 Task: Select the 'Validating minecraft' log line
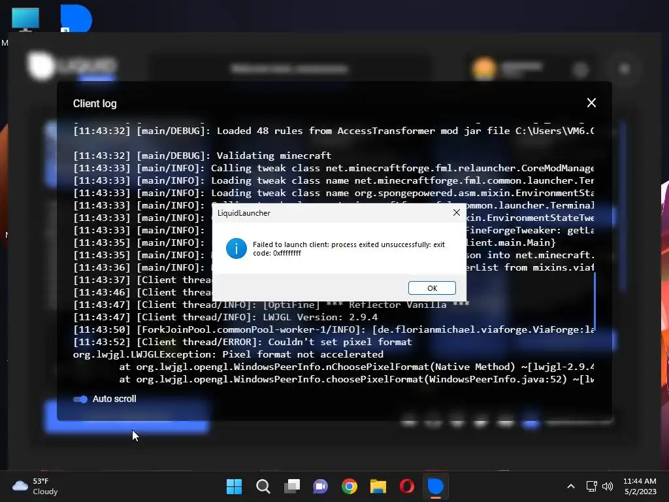coord(203,156)
